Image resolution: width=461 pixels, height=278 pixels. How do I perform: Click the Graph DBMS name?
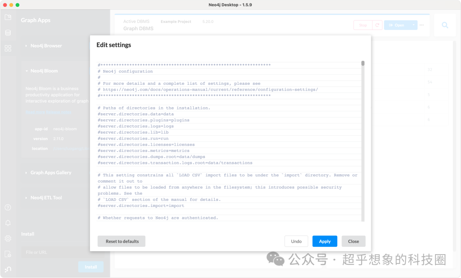[138, 29]
